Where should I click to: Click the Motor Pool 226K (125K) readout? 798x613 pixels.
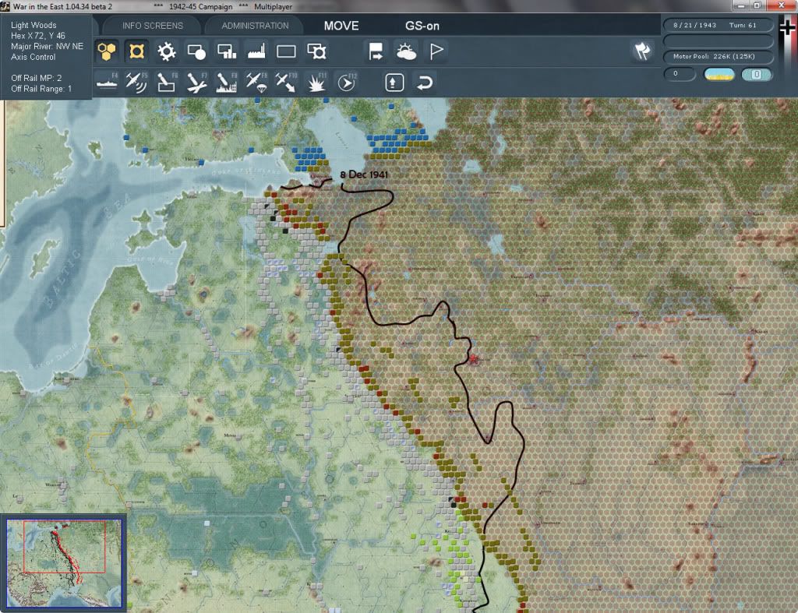click(718, 56)
